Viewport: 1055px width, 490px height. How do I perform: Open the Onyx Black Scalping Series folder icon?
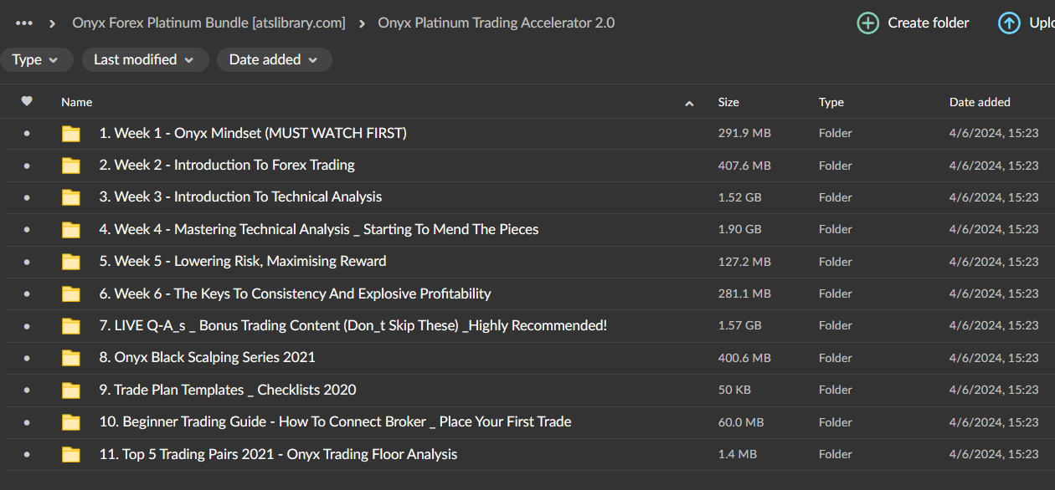(70, 357)
